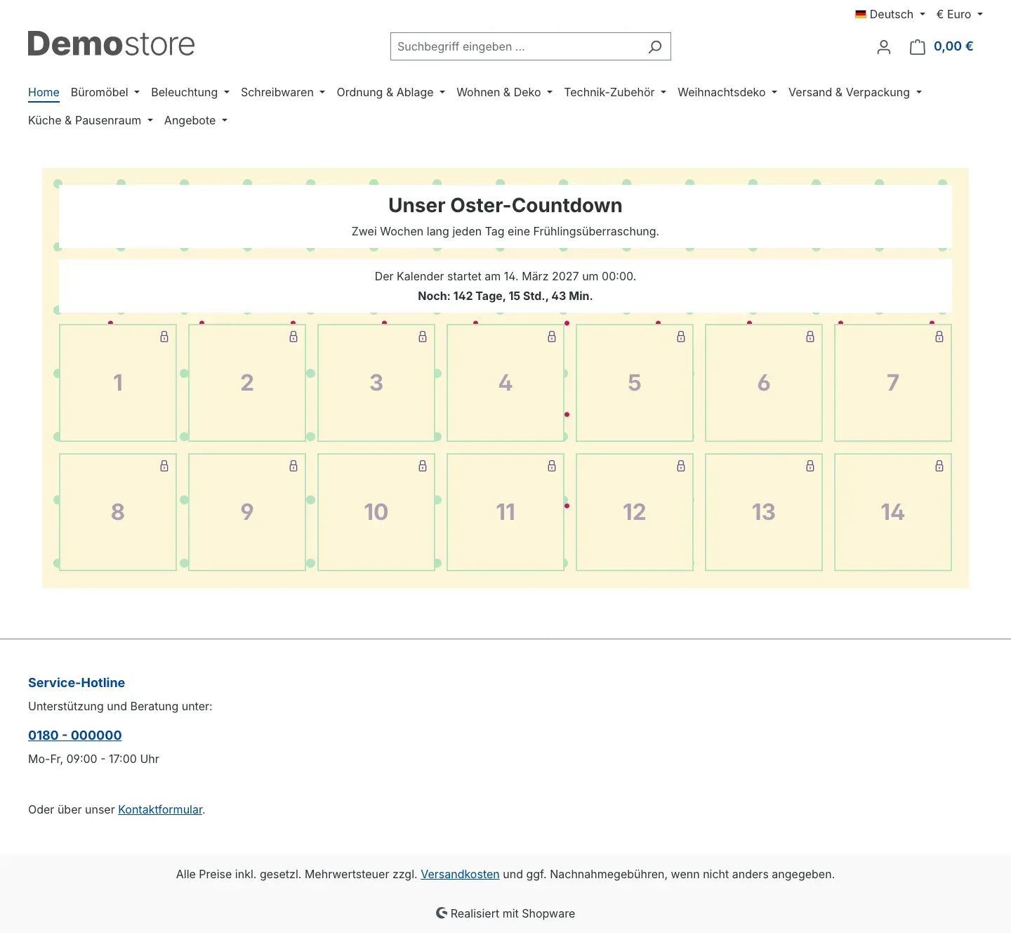1011x933 pixels.
Task: Open the user account icon
Action: pyautogui.click(x=884, y=46)
